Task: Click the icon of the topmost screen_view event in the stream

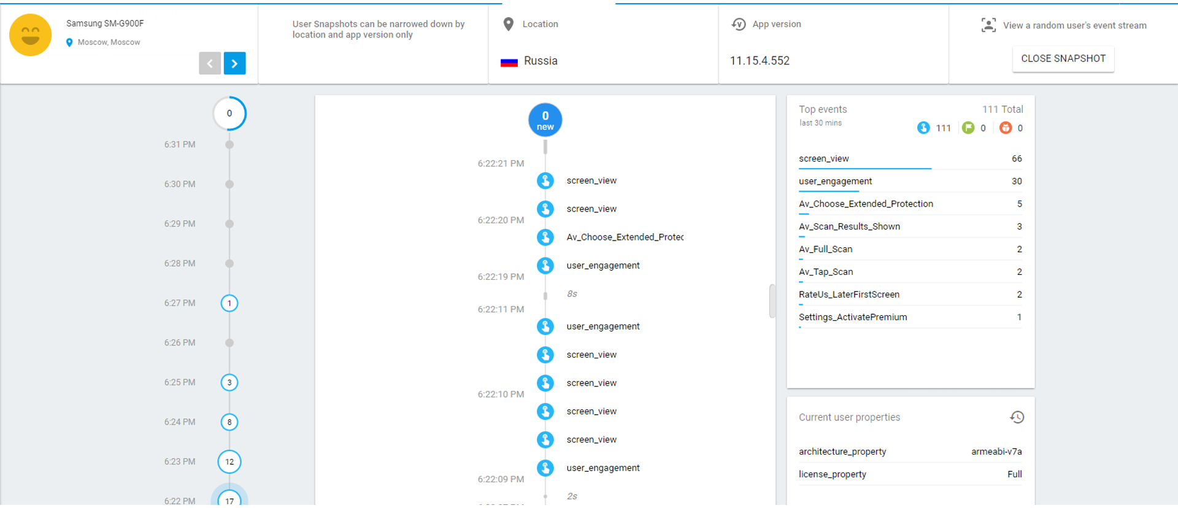Action: 545,181
